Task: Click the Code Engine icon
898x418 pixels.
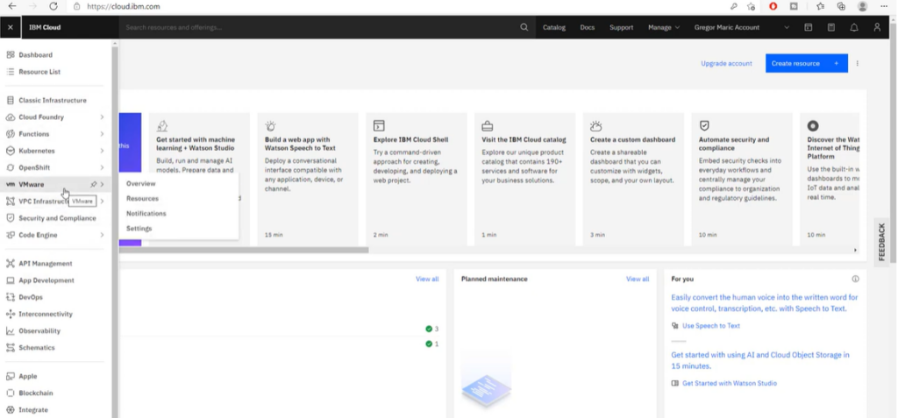Action: pos(10,235)
